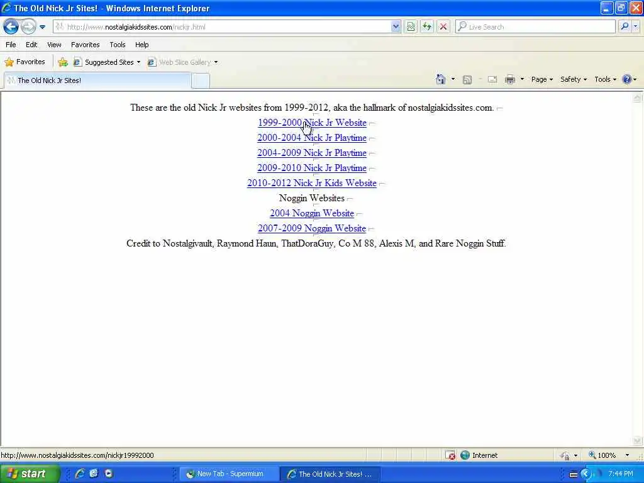Expand the Home button dropdown arrow
The height and width of the screenshot is (483, 644).
click(x=453, y=79)
